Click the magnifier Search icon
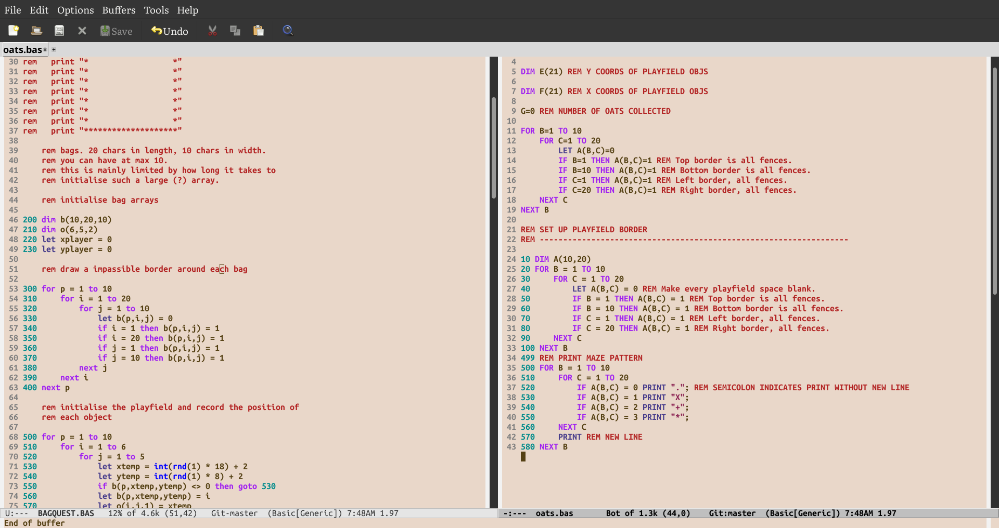999x528 pixels. pos(288,31)
